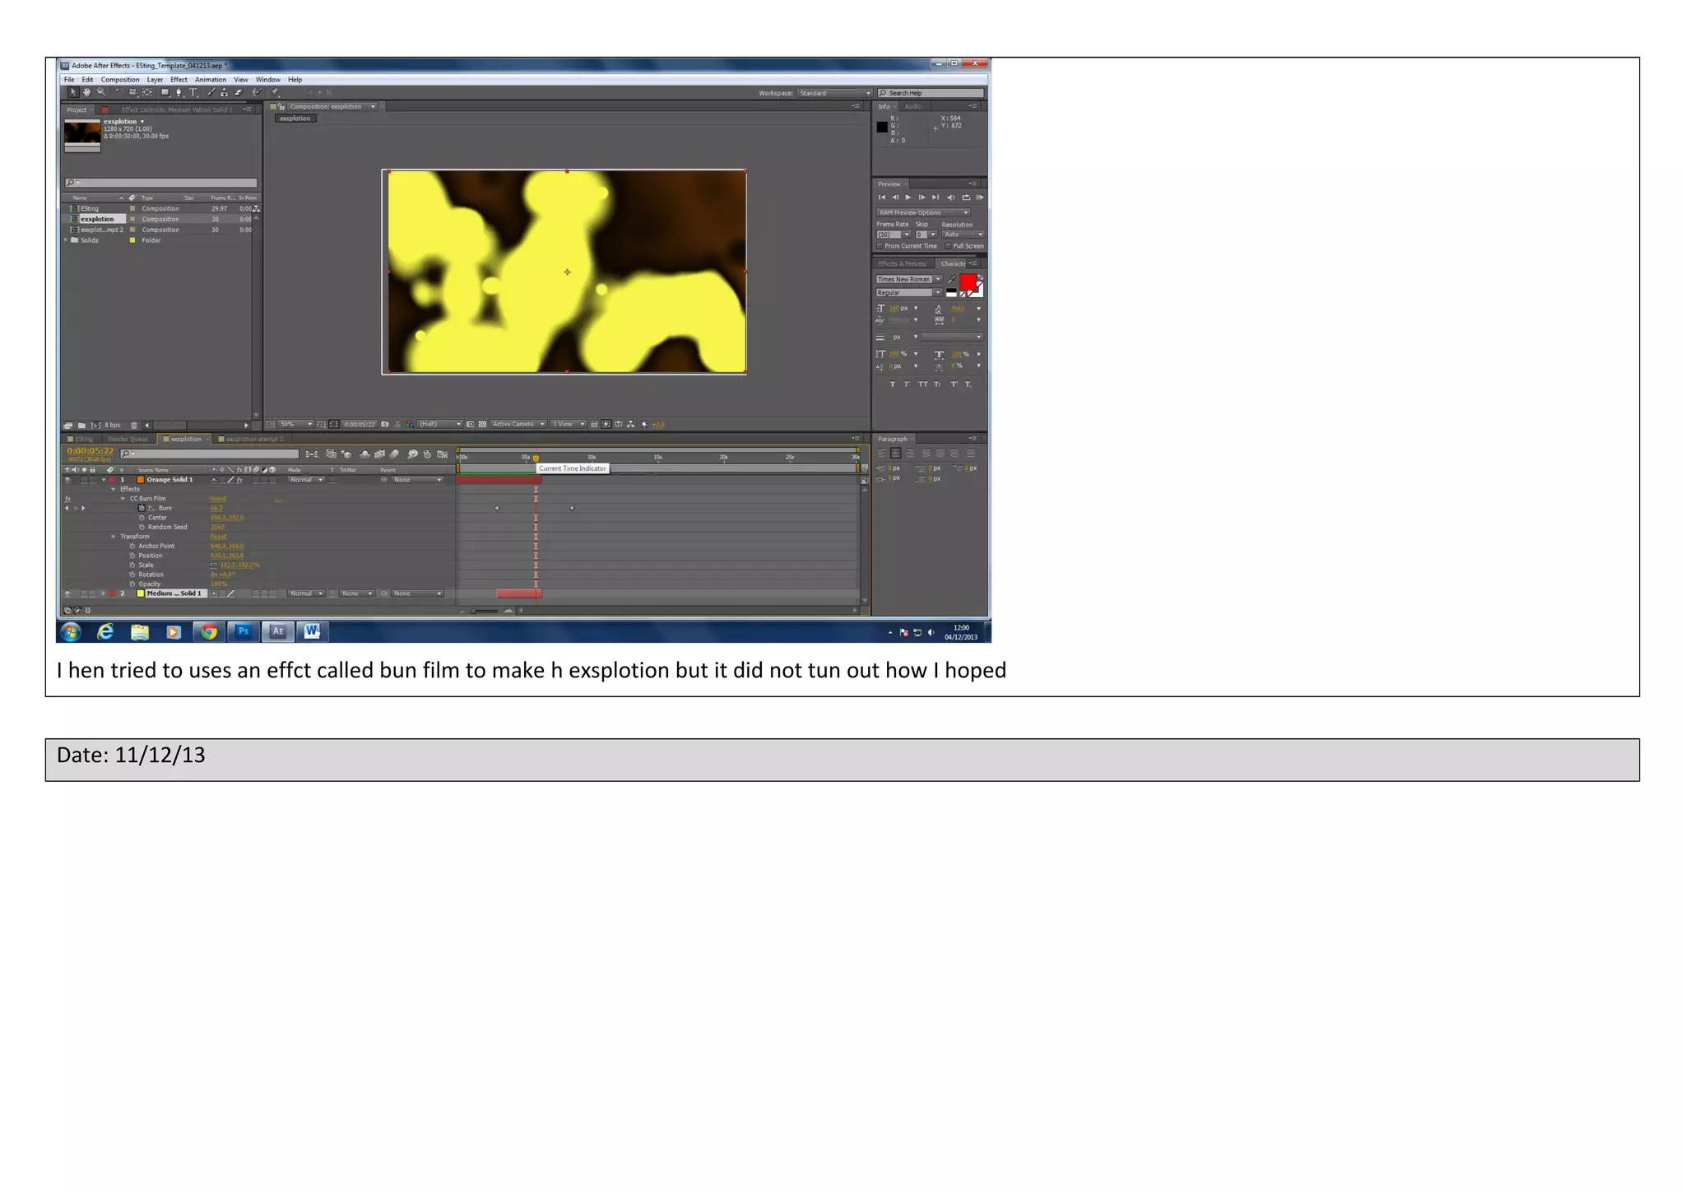The width and height of the screenshot is (1685, 1191).
Task: Click the red fill color swatch
Action: click(x=968, y=282)
